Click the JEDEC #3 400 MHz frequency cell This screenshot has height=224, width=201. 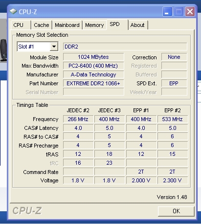point(110,119)
